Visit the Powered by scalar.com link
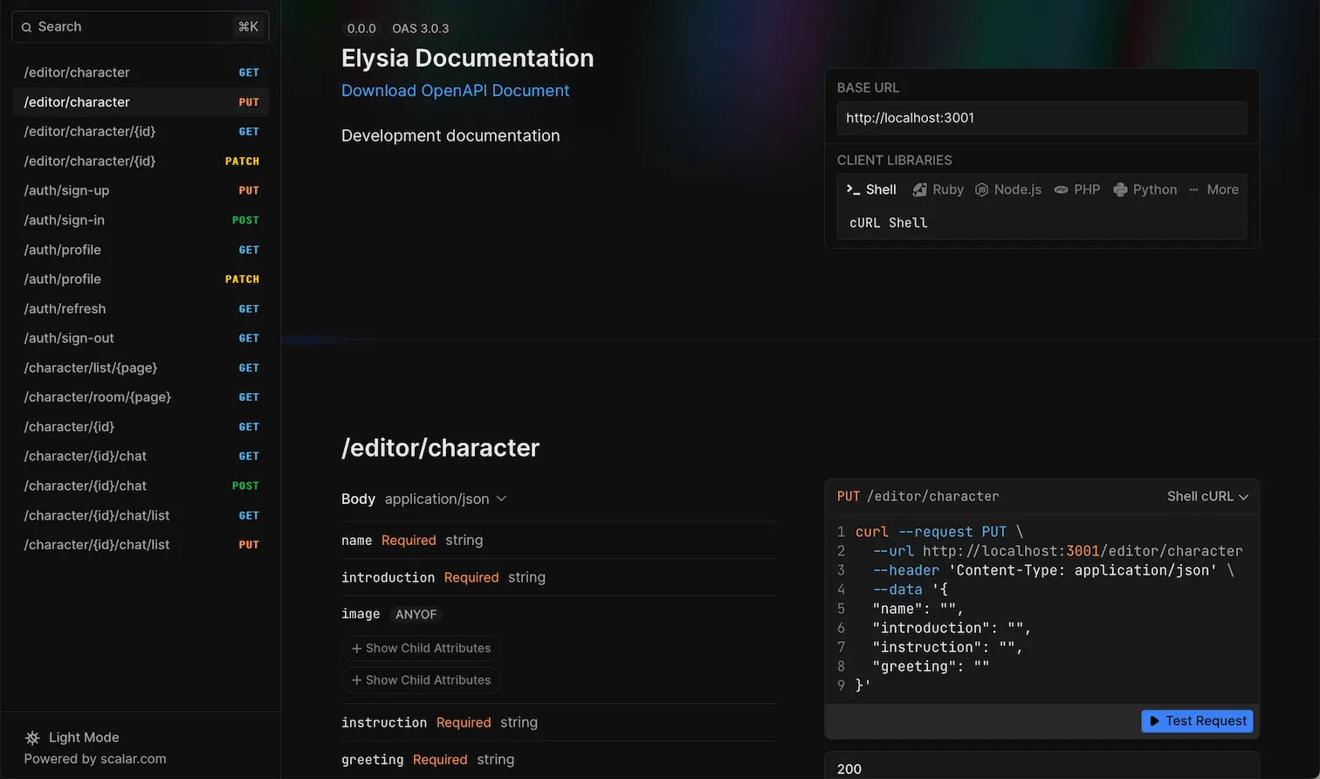The height and width of the screenshot is (779, 1320). (x=93, y=759)
